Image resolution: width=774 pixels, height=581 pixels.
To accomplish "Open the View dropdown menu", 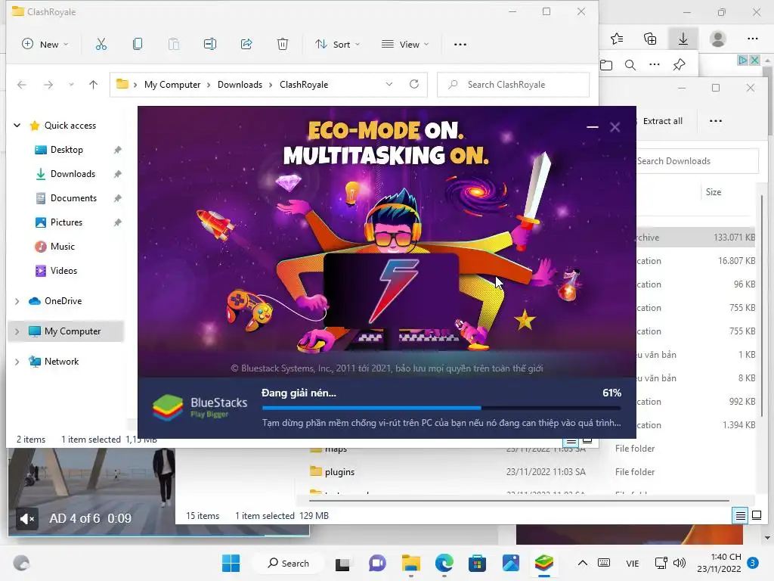I will 405,45.
